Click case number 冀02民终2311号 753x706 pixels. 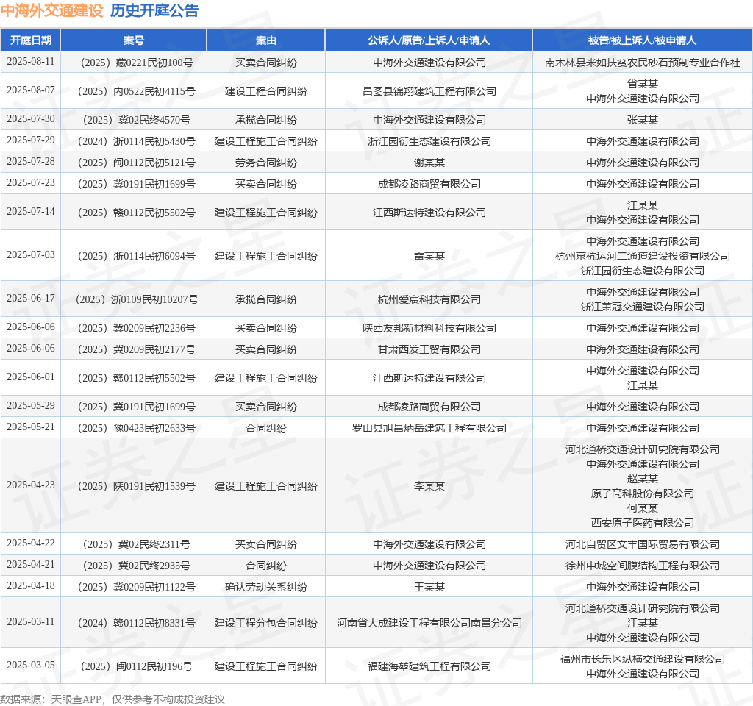point(137,544)
